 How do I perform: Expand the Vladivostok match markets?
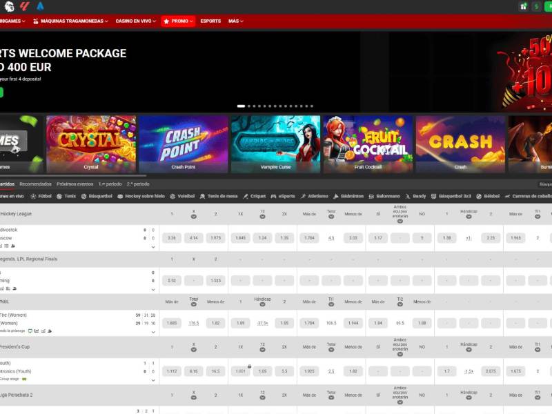[x=153, y=247]
